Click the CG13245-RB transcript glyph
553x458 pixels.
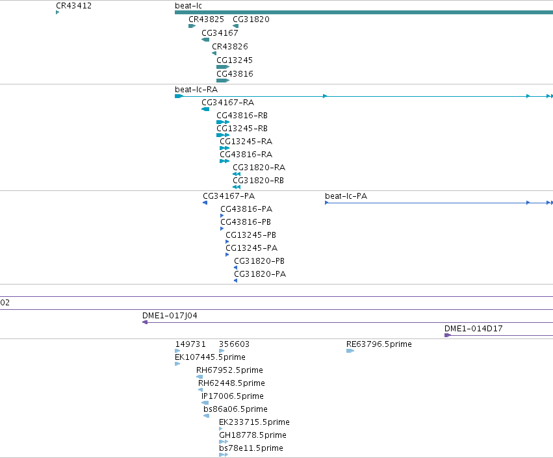coord(223,135)
